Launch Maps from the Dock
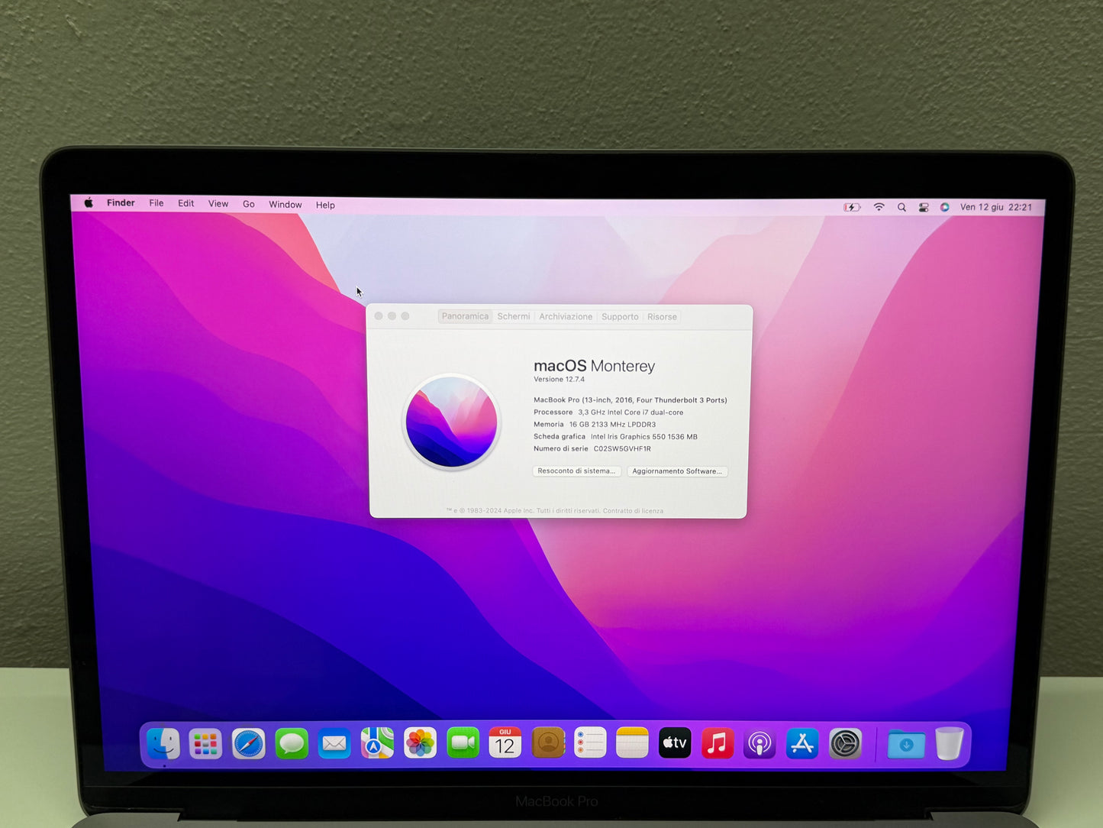Screen dimensions: 1103x828 click(377, 743)
